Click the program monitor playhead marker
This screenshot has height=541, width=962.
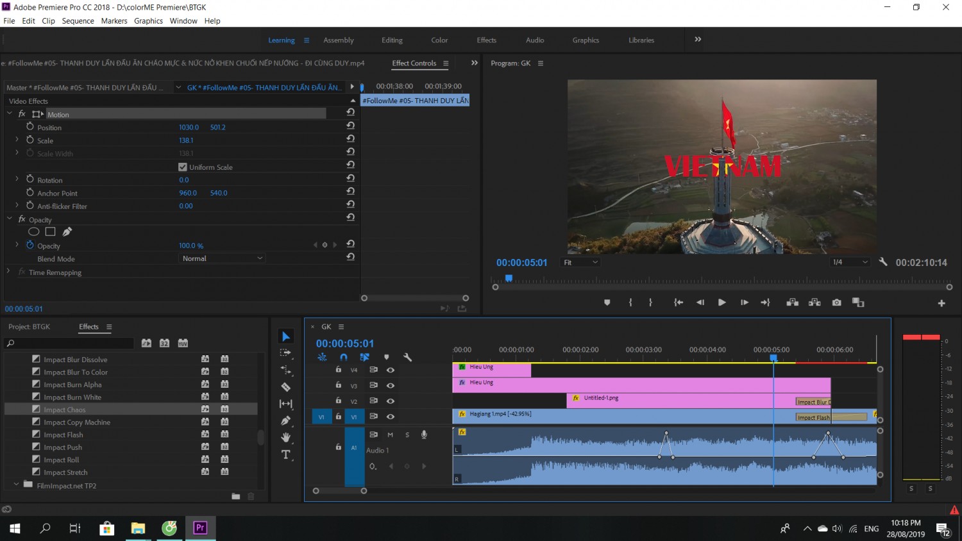pyautogui.click(x=509, y=278)
